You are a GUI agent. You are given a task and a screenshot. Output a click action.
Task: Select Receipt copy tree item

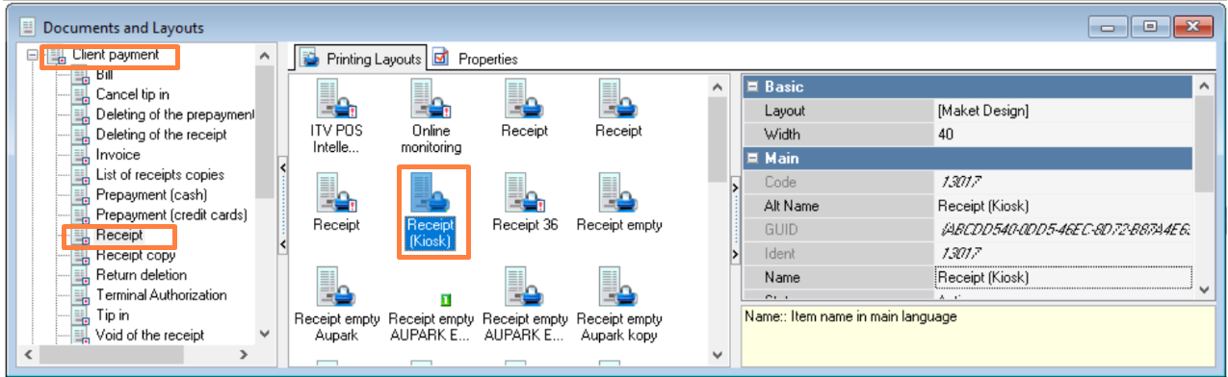136,255
